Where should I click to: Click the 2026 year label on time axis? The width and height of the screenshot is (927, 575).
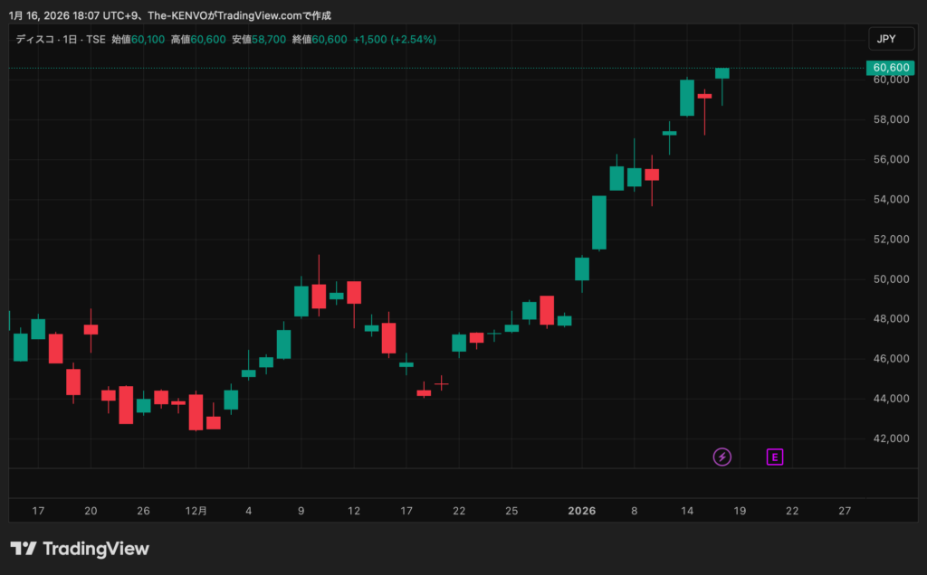(x=581, y=511)
